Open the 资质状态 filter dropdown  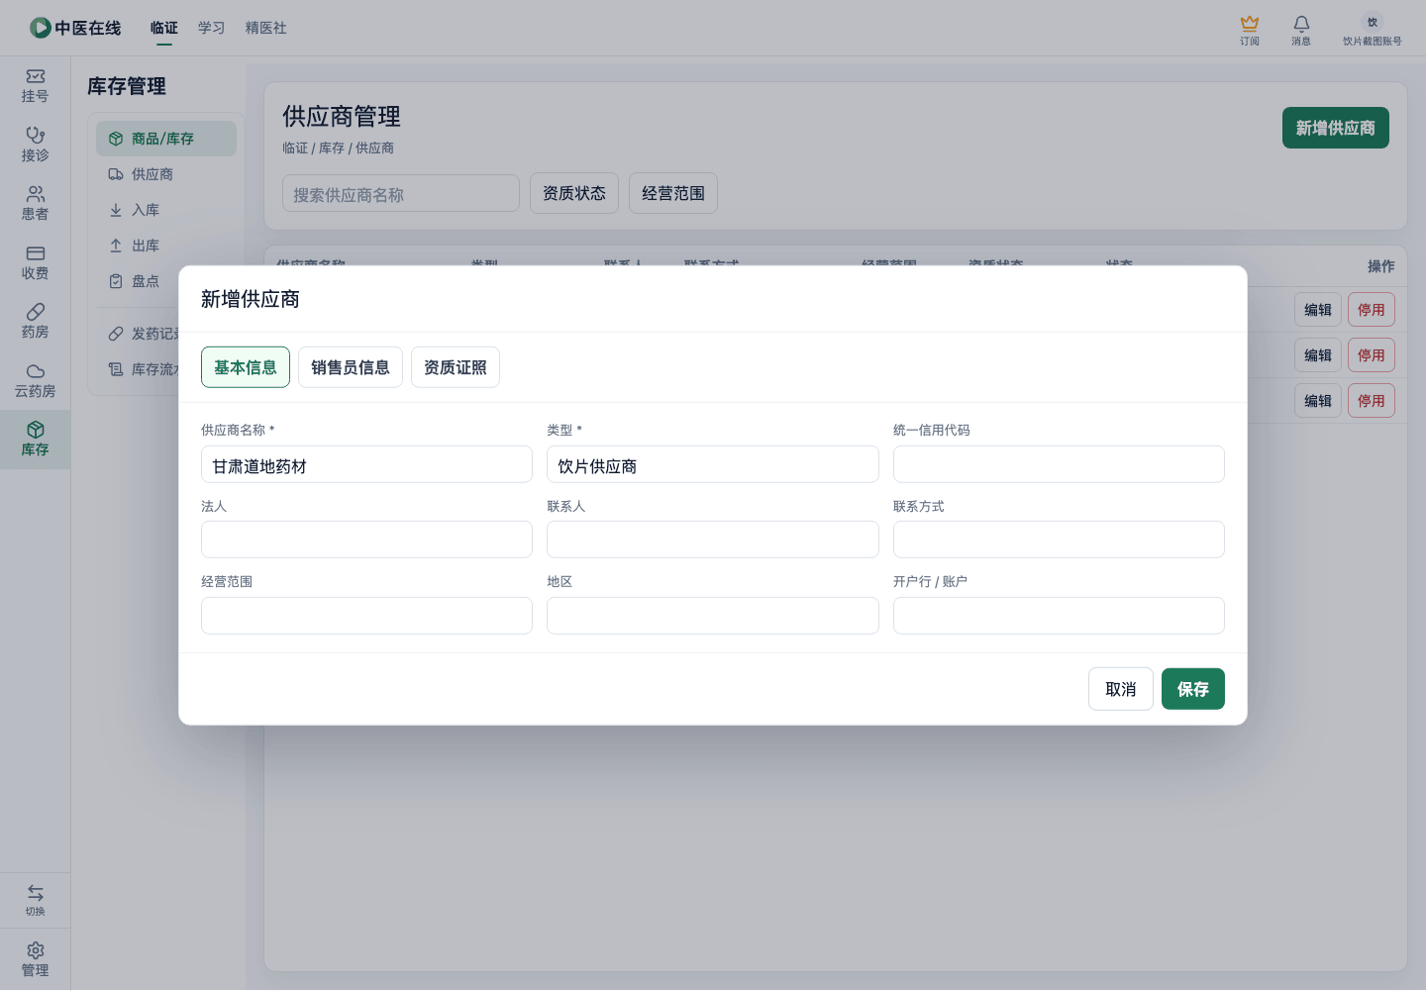574,193
